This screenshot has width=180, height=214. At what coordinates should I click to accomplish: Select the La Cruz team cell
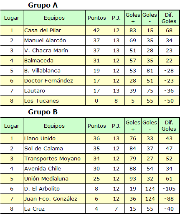[54, 209]
